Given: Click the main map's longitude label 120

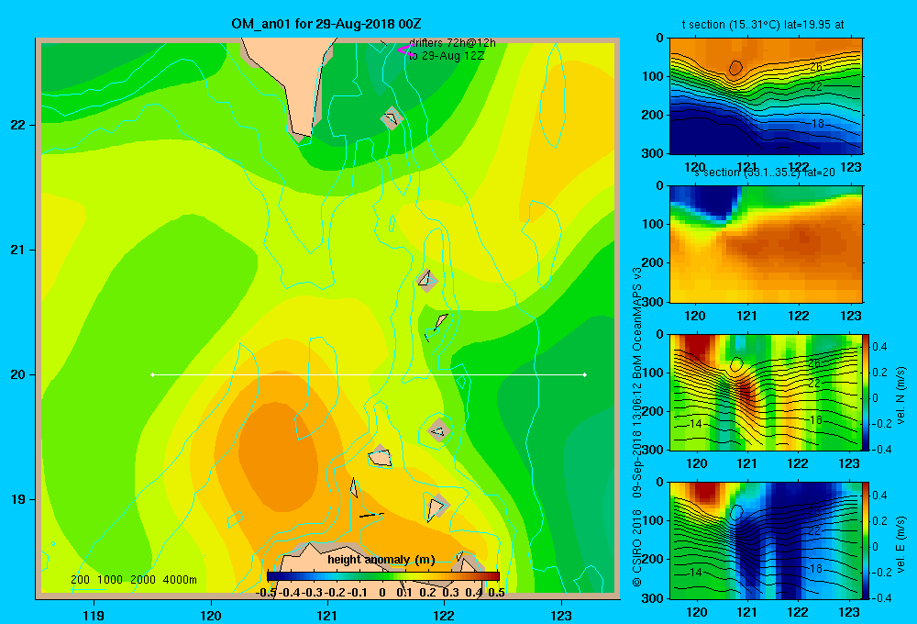Looking at the screenshot, I should (x=211, y=615).
